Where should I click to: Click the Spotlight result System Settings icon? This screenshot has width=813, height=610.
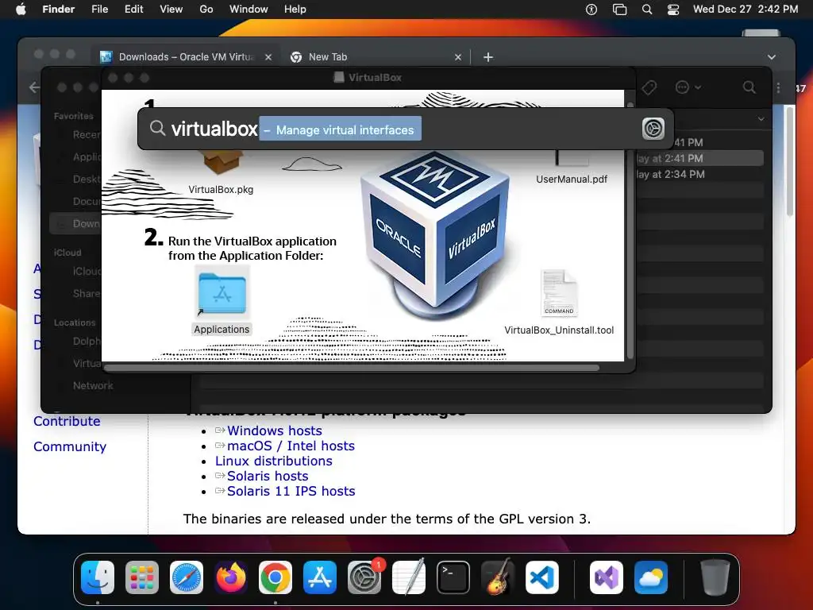pos(653,129)
